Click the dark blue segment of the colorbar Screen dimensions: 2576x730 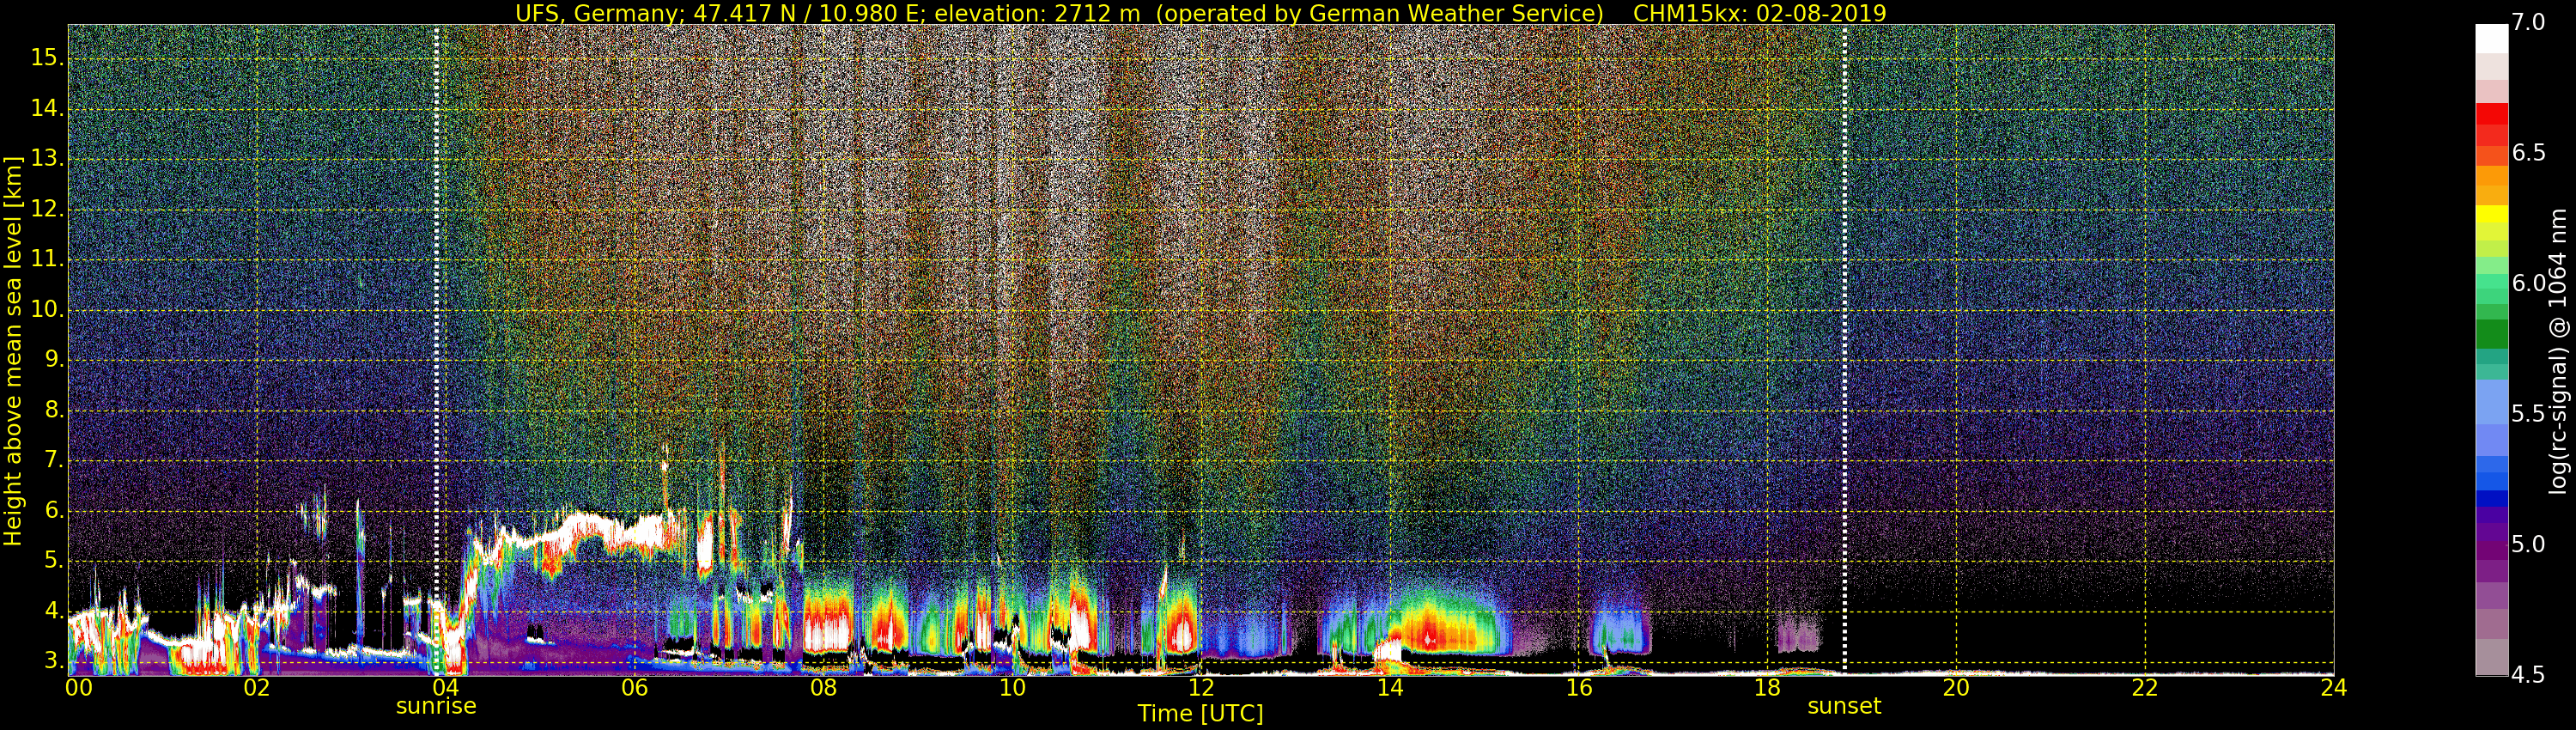pos(2491,499)
